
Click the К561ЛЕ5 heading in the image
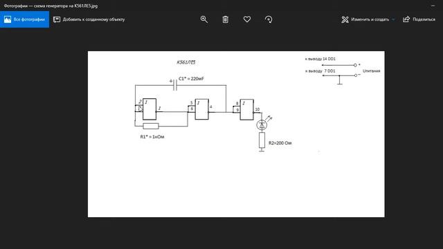click(186, 62)
